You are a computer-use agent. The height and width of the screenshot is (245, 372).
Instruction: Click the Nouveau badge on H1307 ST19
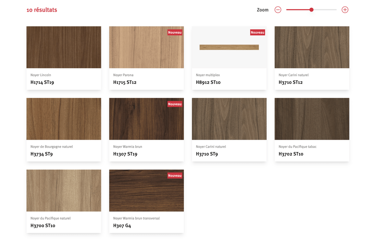pos(175,104)
